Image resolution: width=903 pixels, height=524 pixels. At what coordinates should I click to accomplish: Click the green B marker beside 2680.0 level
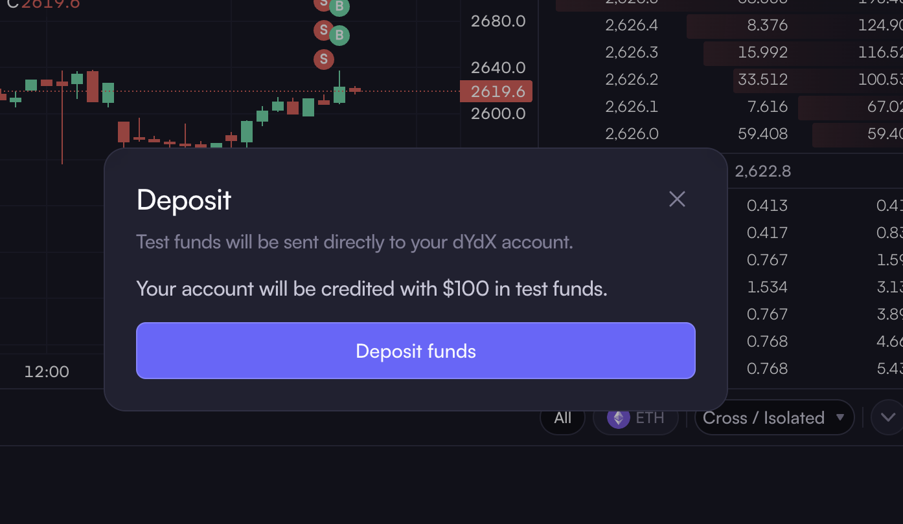[339, 35]
